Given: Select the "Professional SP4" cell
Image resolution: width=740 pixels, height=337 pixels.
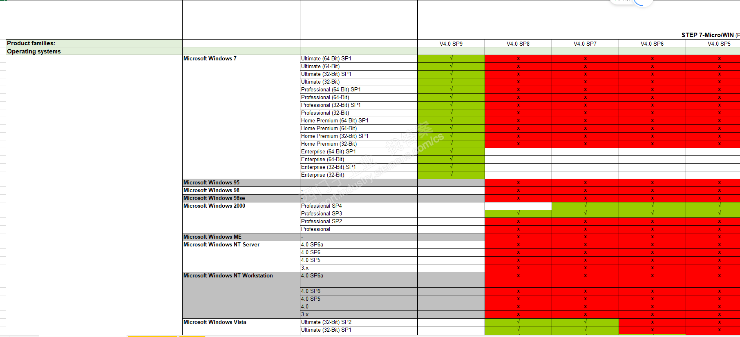Looking at the screenshot, I should pyautogui.click(x=359, y=206).
